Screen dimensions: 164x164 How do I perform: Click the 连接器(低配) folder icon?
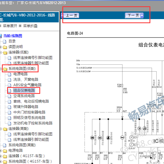(5, 52)
